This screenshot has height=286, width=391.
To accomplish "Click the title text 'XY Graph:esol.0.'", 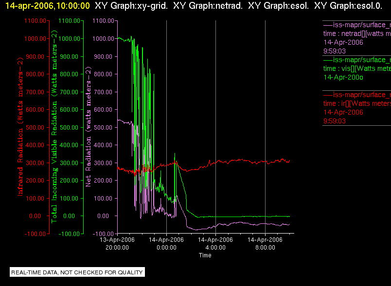I will [x=348, y=6].
